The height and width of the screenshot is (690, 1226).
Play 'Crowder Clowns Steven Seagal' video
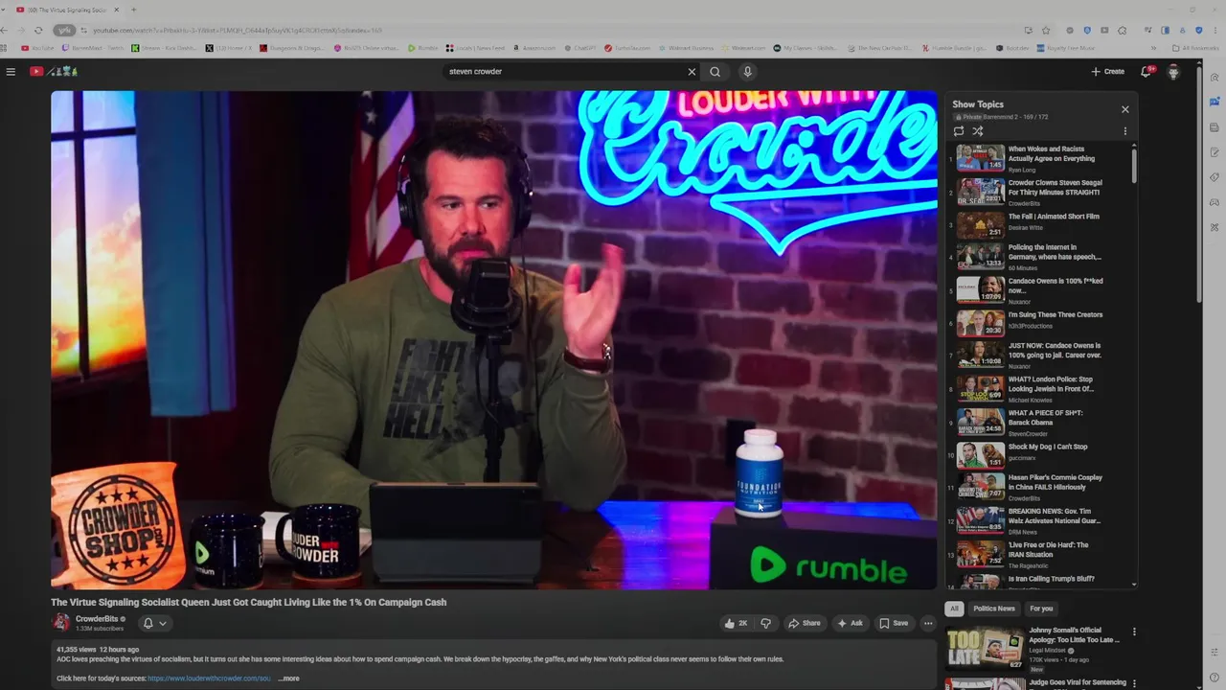[x=1040, y=192]
